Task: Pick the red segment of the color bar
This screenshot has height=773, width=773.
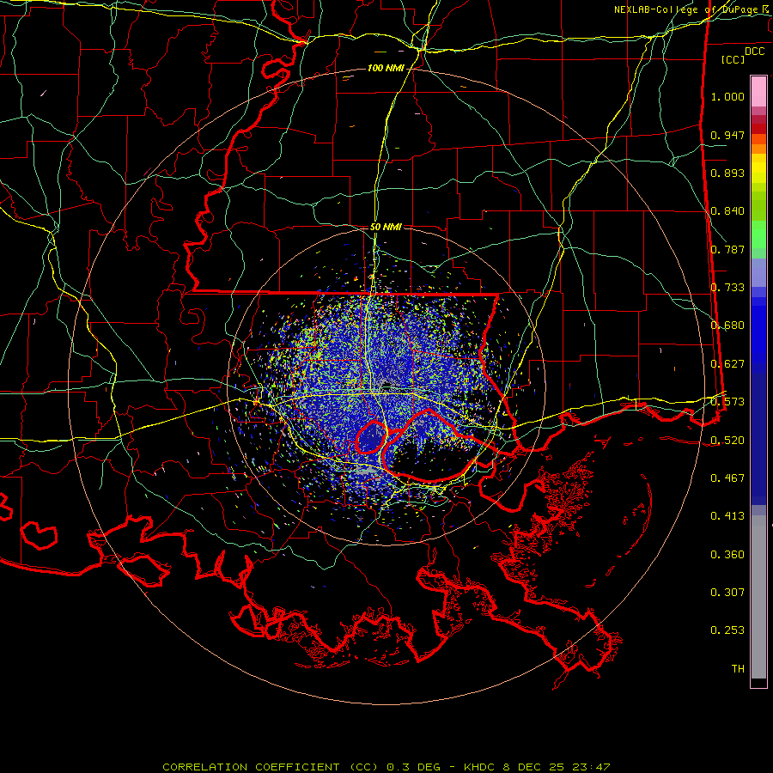Action: click(758, 129)
